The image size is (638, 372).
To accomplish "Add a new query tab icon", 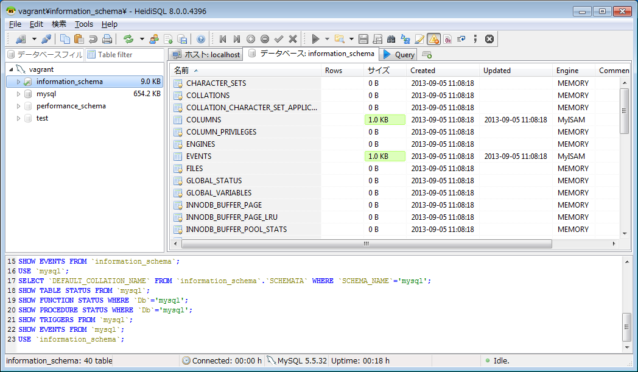I will pos(427,55).
